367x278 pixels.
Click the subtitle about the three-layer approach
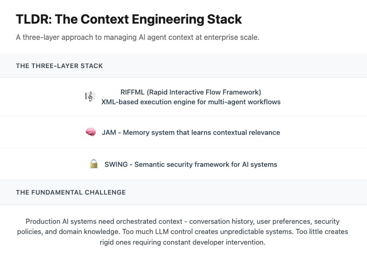(138, 37)
